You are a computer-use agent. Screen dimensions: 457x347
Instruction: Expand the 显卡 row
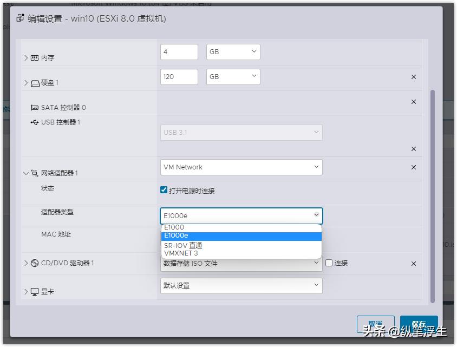point(26,292)
